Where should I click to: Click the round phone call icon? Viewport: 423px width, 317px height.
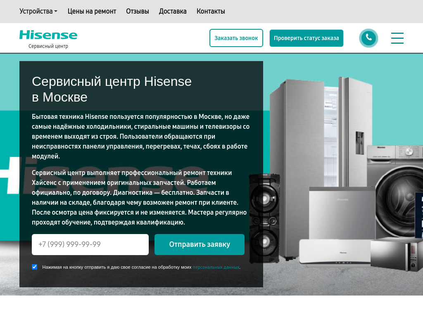[x=368, y=38]
